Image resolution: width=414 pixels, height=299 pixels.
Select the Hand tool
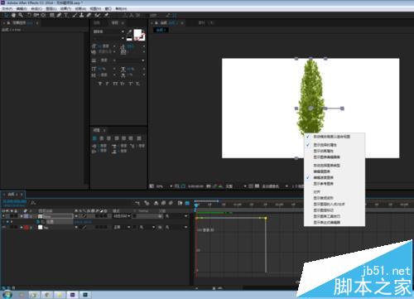13,15
